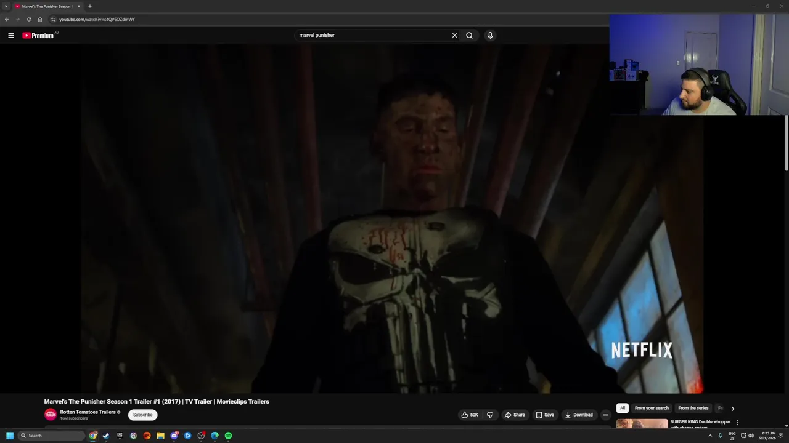View site information icon in address bar
Image resolution: width=789 pixels, height=443 pixels.
point(53,19)
